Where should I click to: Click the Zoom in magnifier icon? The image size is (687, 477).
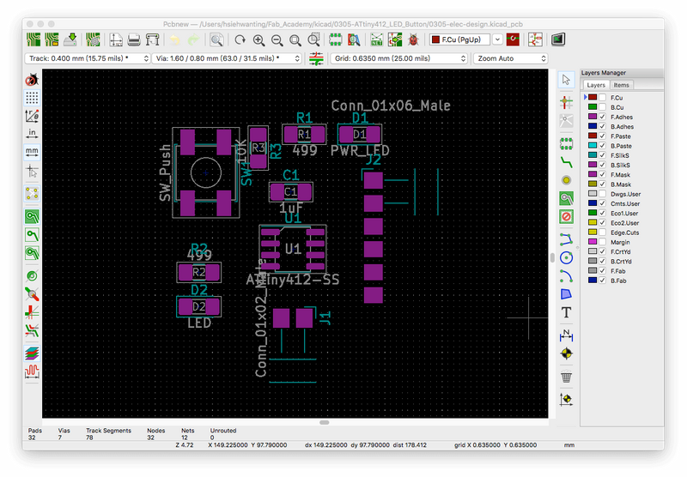click(x=258, y=39)
